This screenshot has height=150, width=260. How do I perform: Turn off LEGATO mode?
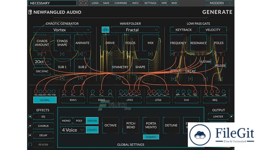(x=92, y=130)
